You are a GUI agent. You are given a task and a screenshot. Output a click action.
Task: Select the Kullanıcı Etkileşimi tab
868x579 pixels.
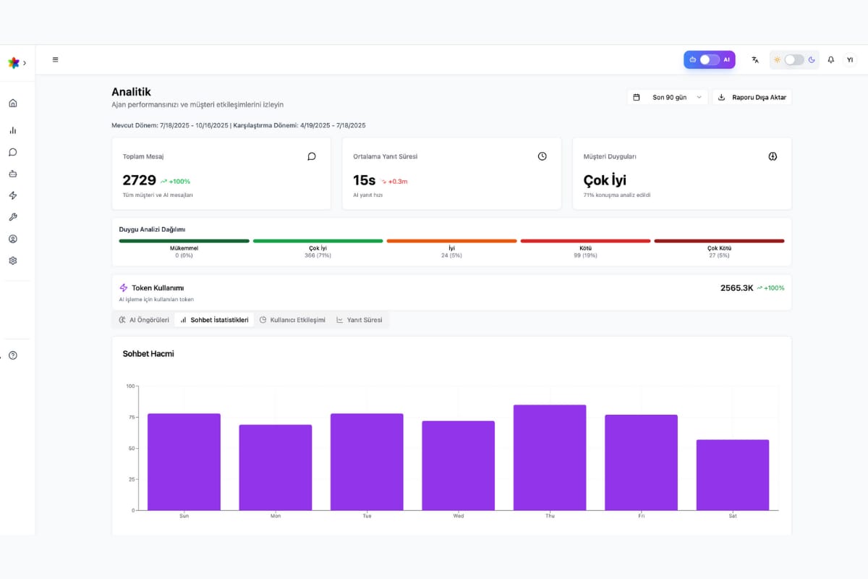(292, 319)
